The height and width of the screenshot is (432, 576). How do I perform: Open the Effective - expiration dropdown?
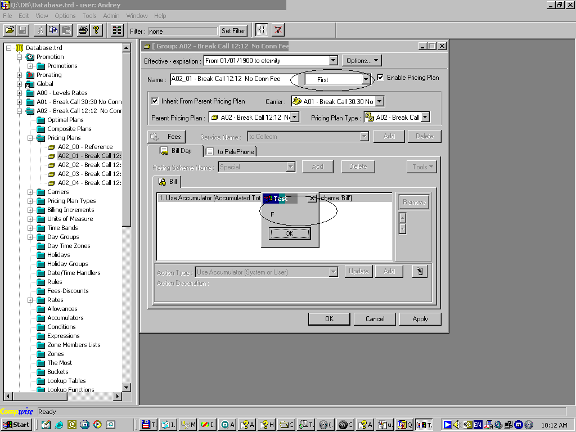coord(333,61)
